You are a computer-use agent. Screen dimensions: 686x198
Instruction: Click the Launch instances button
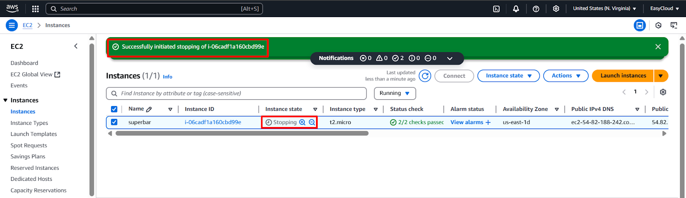pos(623,76)
